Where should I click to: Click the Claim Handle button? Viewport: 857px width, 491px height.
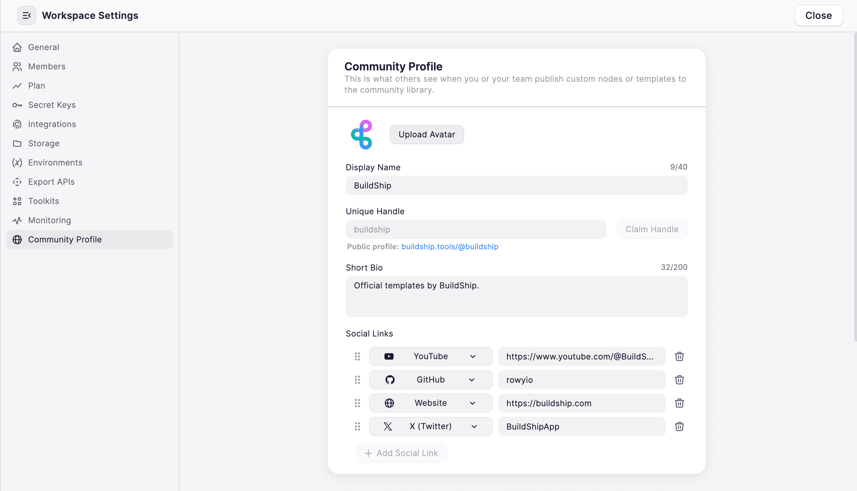[652, 229]
